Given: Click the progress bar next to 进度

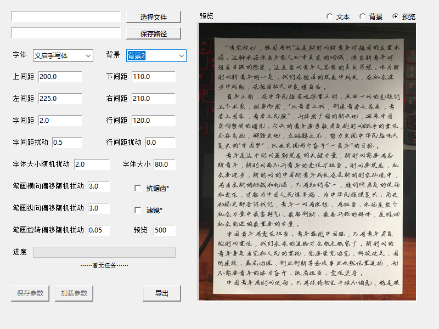Looking at the screenshot, I should pos(104,252).
